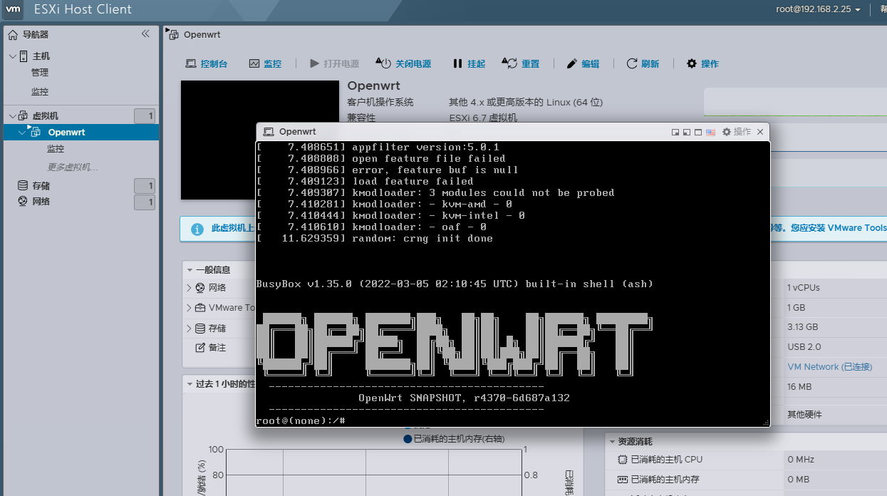Collapse the 一般信息 panel
Viewport: 887px width, 496px height.
tap(190, 270)
